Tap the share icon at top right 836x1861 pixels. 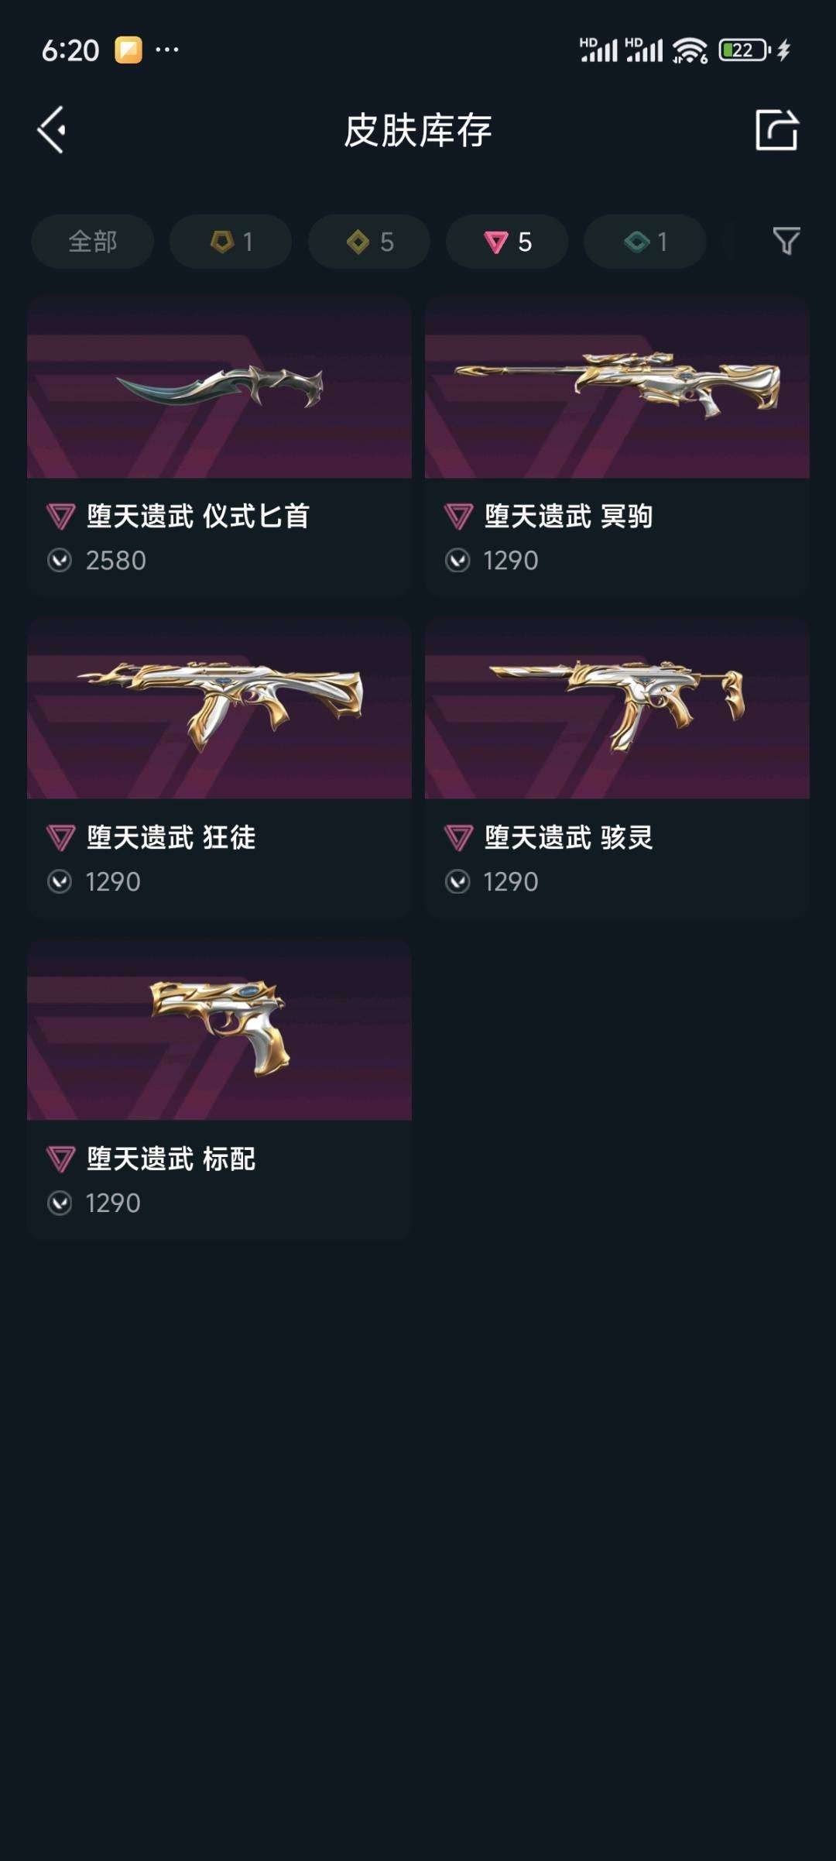776,129
